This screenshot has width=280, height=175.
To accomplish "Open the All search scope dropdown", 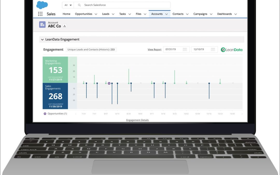I will click(68, 5).
